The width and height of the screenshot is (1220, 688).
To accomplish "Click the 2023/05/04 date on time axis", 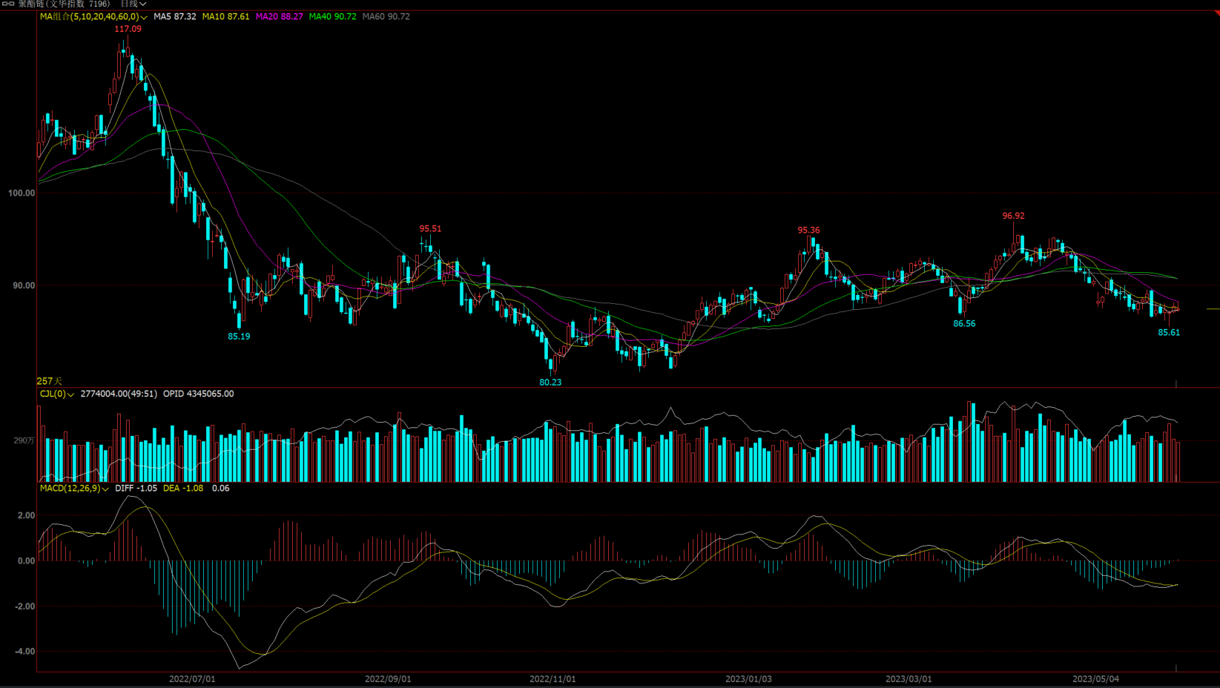I will [x=1096, y=679].
